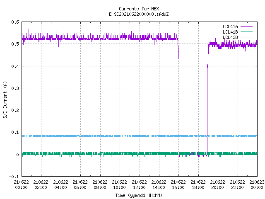Click the x-axis tick '210622 00:00'
The image size is (265, 199).
[21, 185]
